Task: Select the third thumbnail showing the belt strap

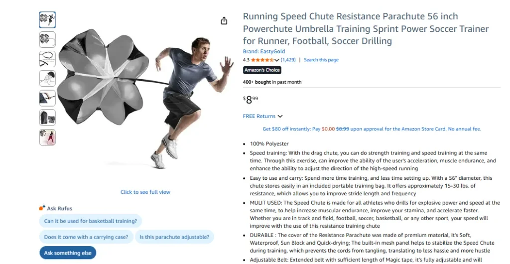Action: coord(47,59)
